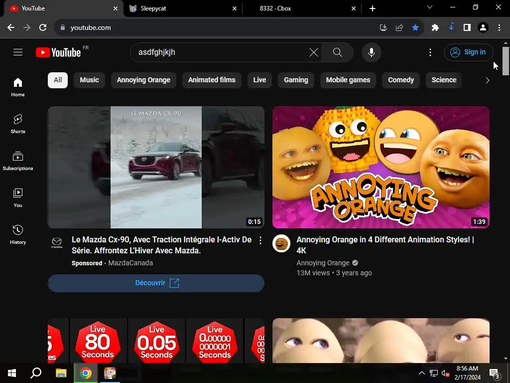Select the Gaming filter chip
Viewport: 510px width, 383px height.
(x=296, y=80)
